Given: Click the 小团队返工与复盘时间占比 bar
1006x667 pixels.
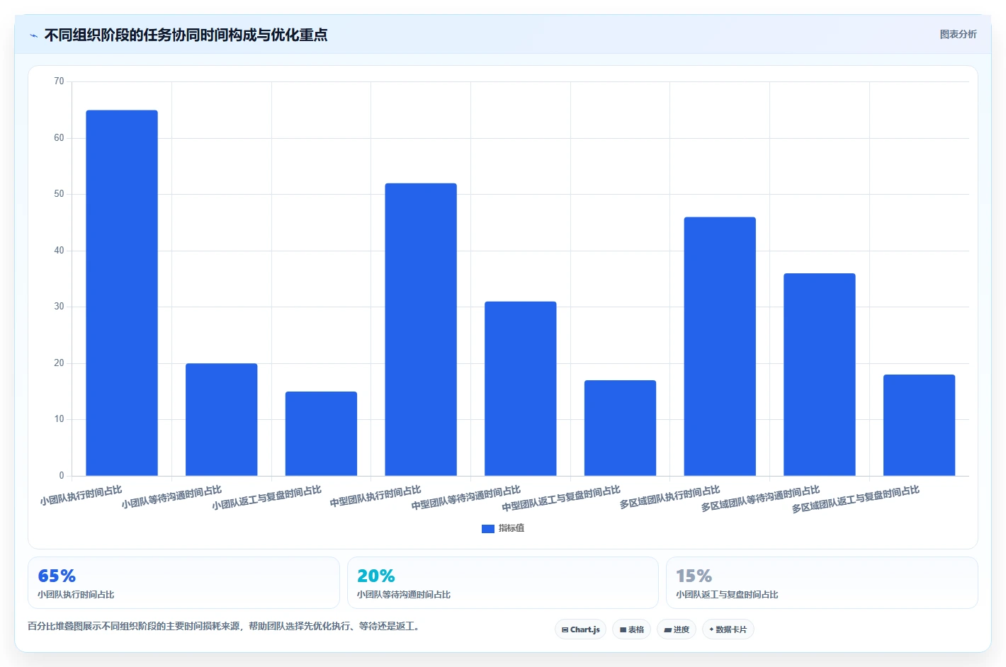Looking at the screenshot, I should pyautogui.click(x=321, y=433).
